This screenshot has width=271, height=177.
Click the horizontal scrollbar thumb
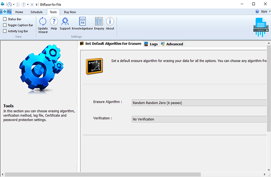click(x=103, y=174)
